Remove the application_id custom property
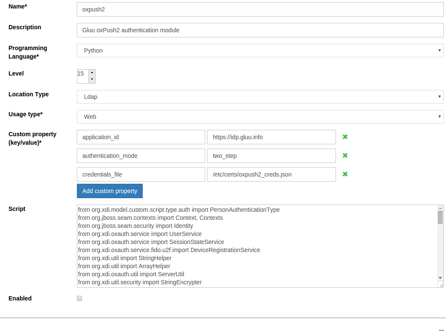 (345, 137)
